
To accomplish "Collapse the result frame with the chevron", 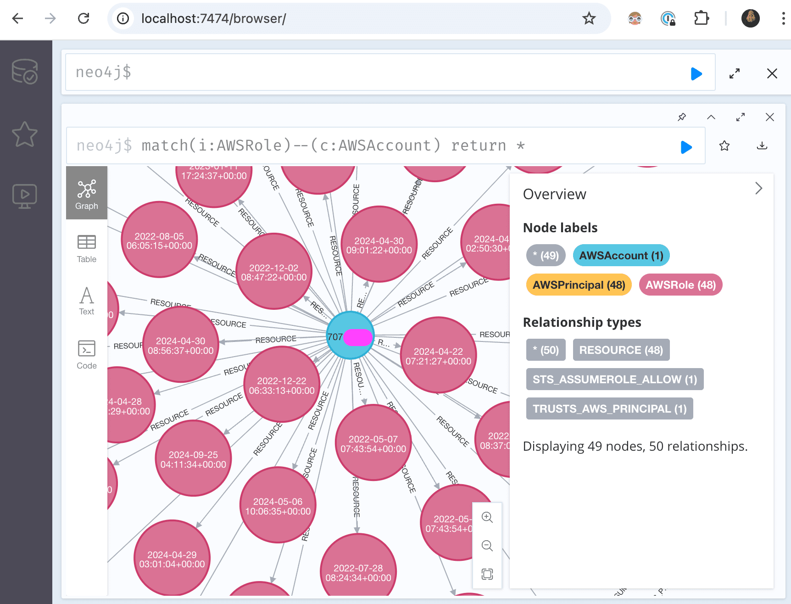I will point(711,117).
